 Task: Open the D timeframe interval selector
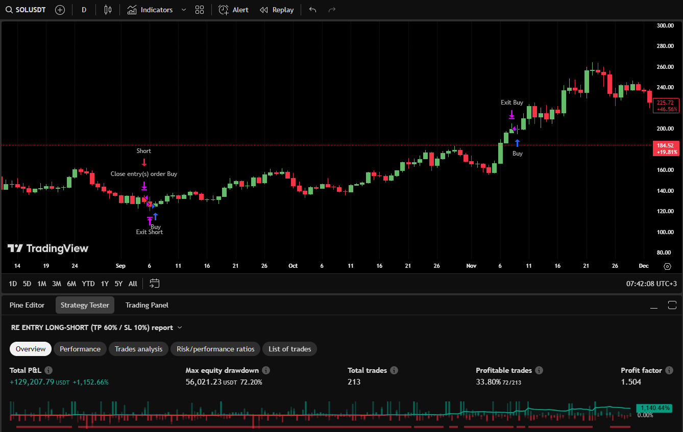(x=84, y=10)
